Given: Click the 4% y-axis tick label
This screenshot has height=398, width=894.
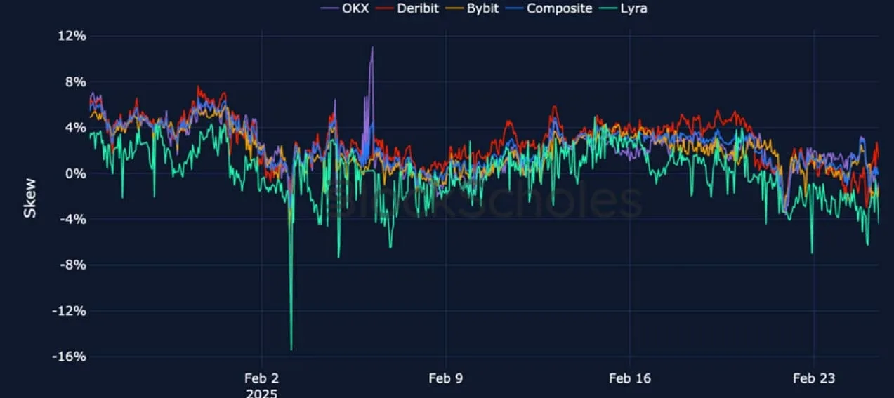Looking at the screenshot, I should (x=75, y=128).
